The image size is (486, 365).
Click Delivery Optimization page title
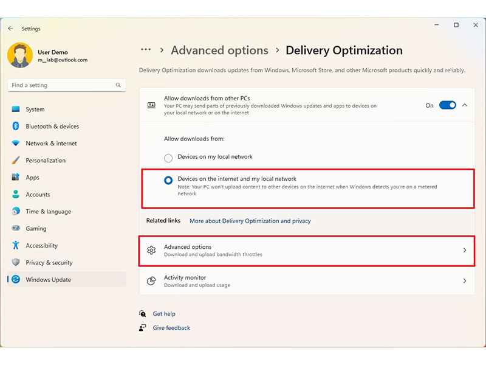[344, 50]
